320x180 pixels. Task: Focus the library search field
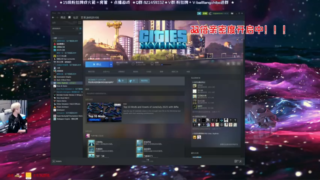(65, 33)
